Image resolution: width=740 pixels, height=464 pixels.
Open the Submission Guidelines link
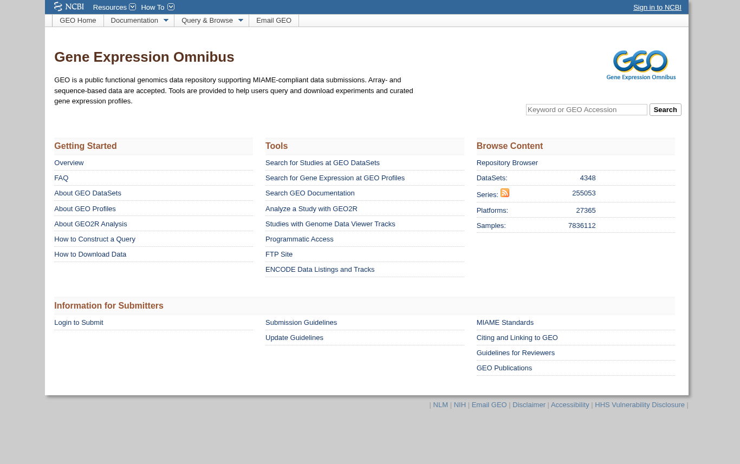click(x=301, y=323)
